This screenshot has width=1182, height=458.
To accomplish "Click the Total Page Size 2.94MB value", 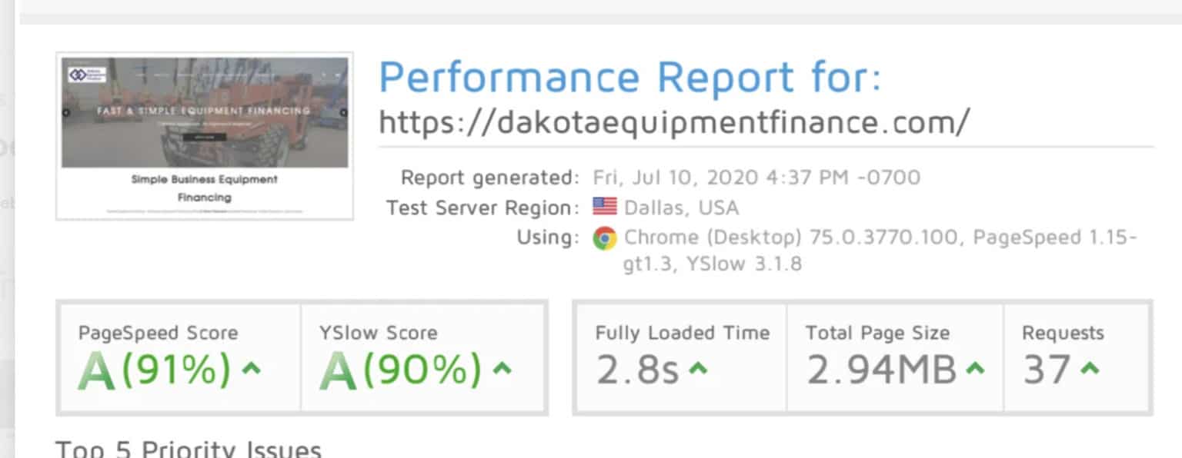I will click(x=881, y=370).
